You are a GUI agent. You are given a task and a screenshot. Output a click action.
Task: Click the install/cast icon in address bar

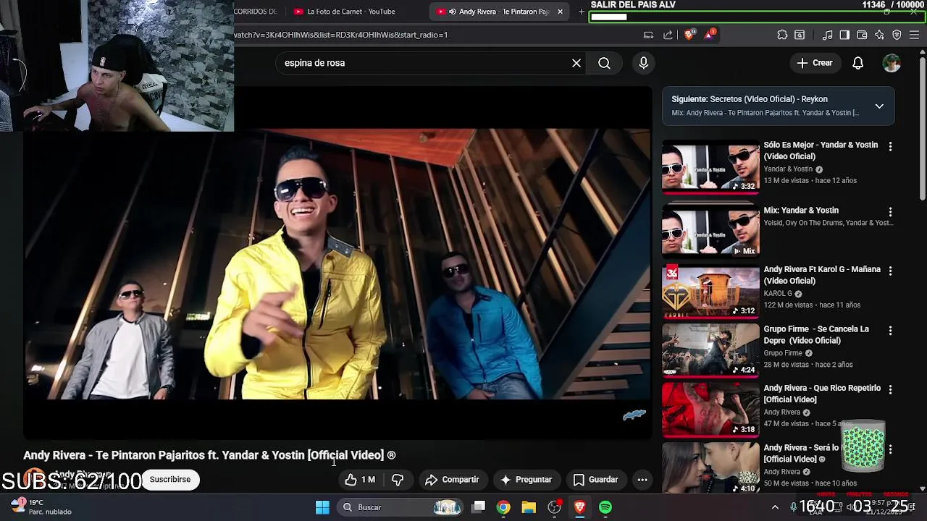coord(649,35)
